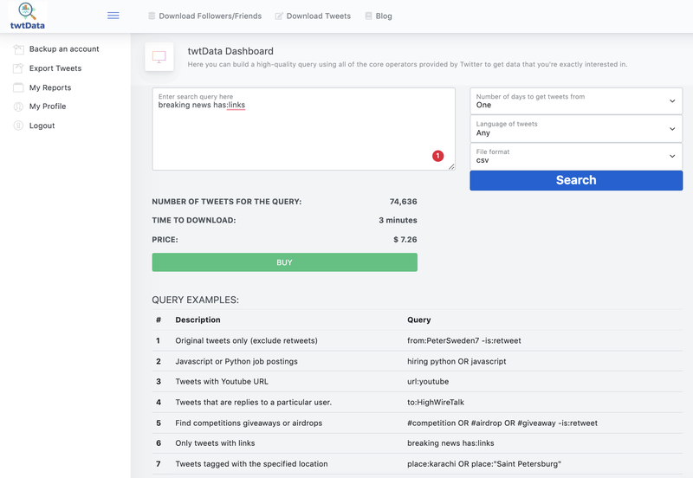Click the edit icon beside Download Tweets
The width and height of the screenshot is (693, 478).
tap(279, 16)
